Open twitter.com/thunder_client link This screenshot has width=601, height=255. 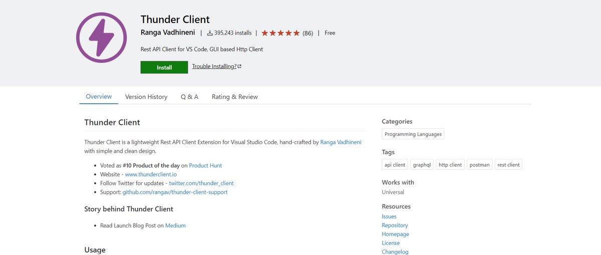coord(201,183)
